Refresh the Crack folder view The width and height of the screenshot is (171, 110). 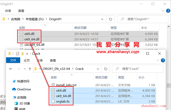tap(106, 69)
